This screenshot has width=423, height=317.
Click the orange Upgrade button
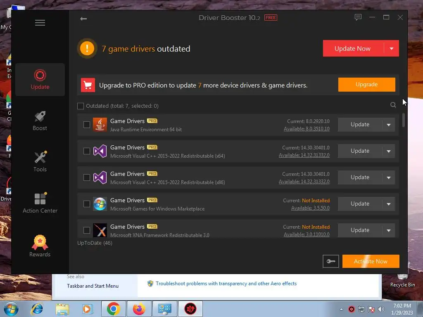coord(367,85)
